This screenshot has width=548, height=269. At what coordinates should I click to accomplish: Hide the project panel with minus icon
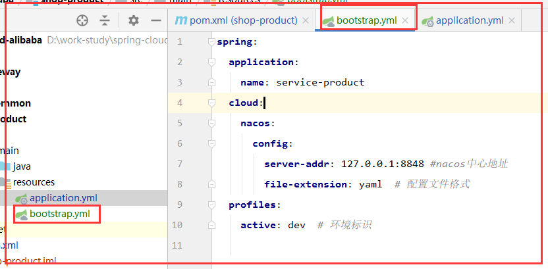coord(156,20)
